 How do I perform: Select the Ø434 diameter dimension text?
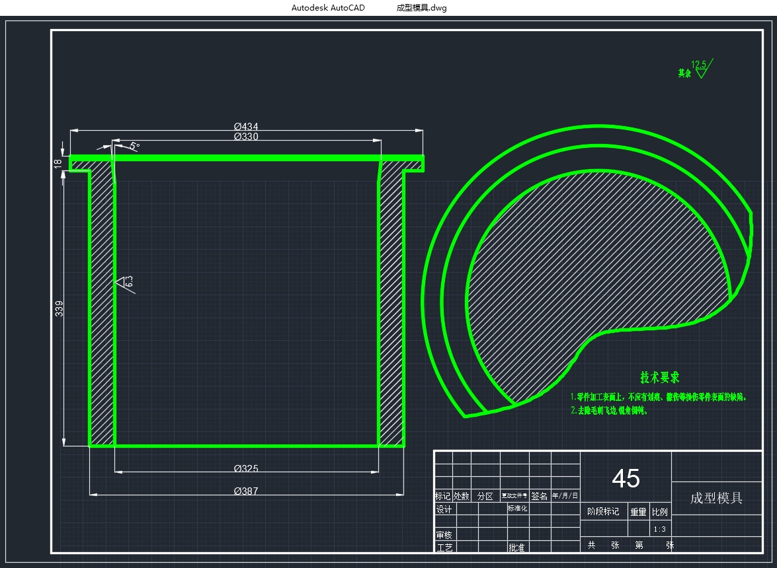click(x=246, y=127)
